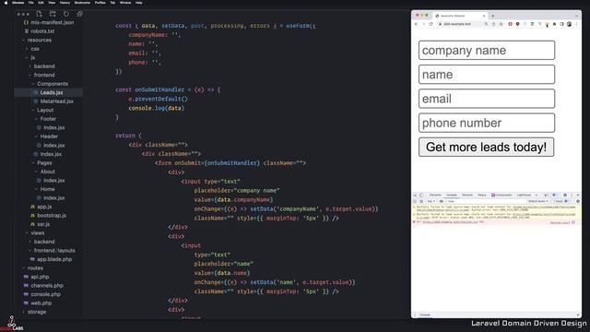This screenshot has height=332, width=590.
Task: Share this page from the address bar
Action: pos(494,24)
